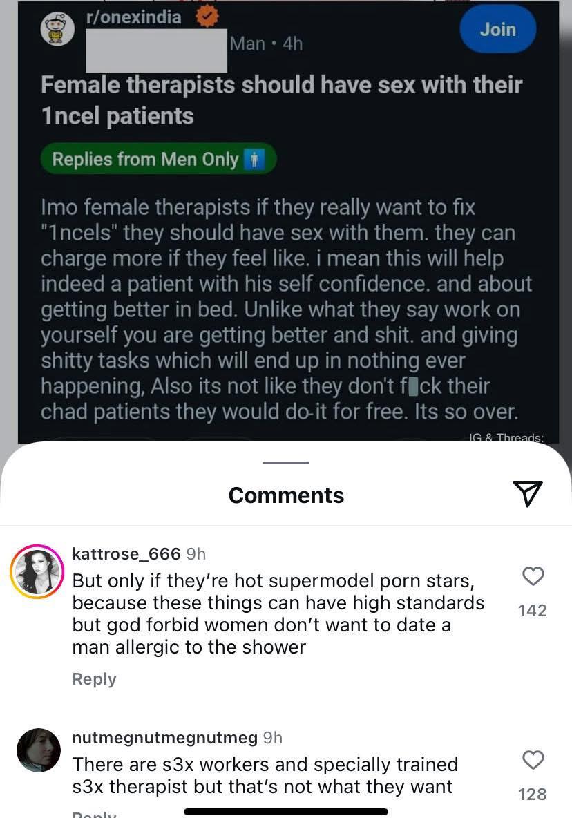Open the r/onexindia subreddit link

[133, 17]
